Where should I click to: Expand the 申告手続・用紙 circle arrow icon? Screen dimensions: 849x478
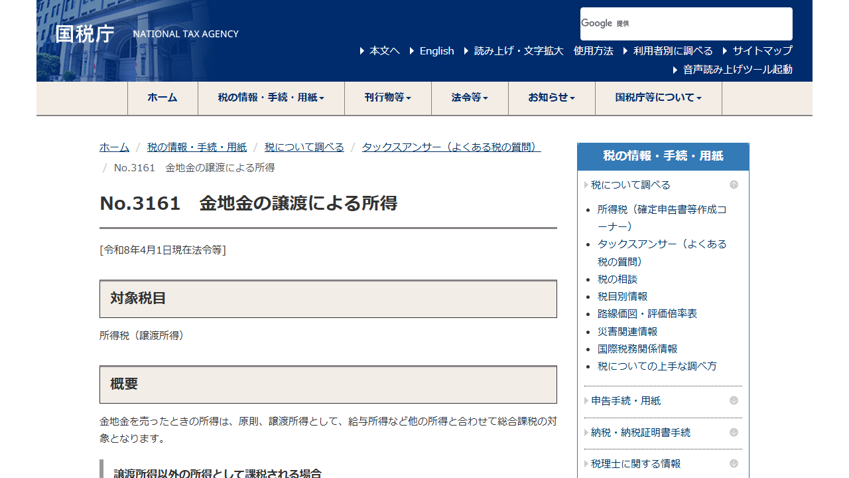click(734, 400)
